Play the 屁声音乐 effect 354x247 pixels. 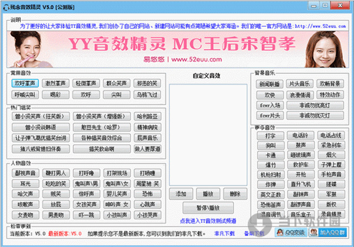click(147, 138)
